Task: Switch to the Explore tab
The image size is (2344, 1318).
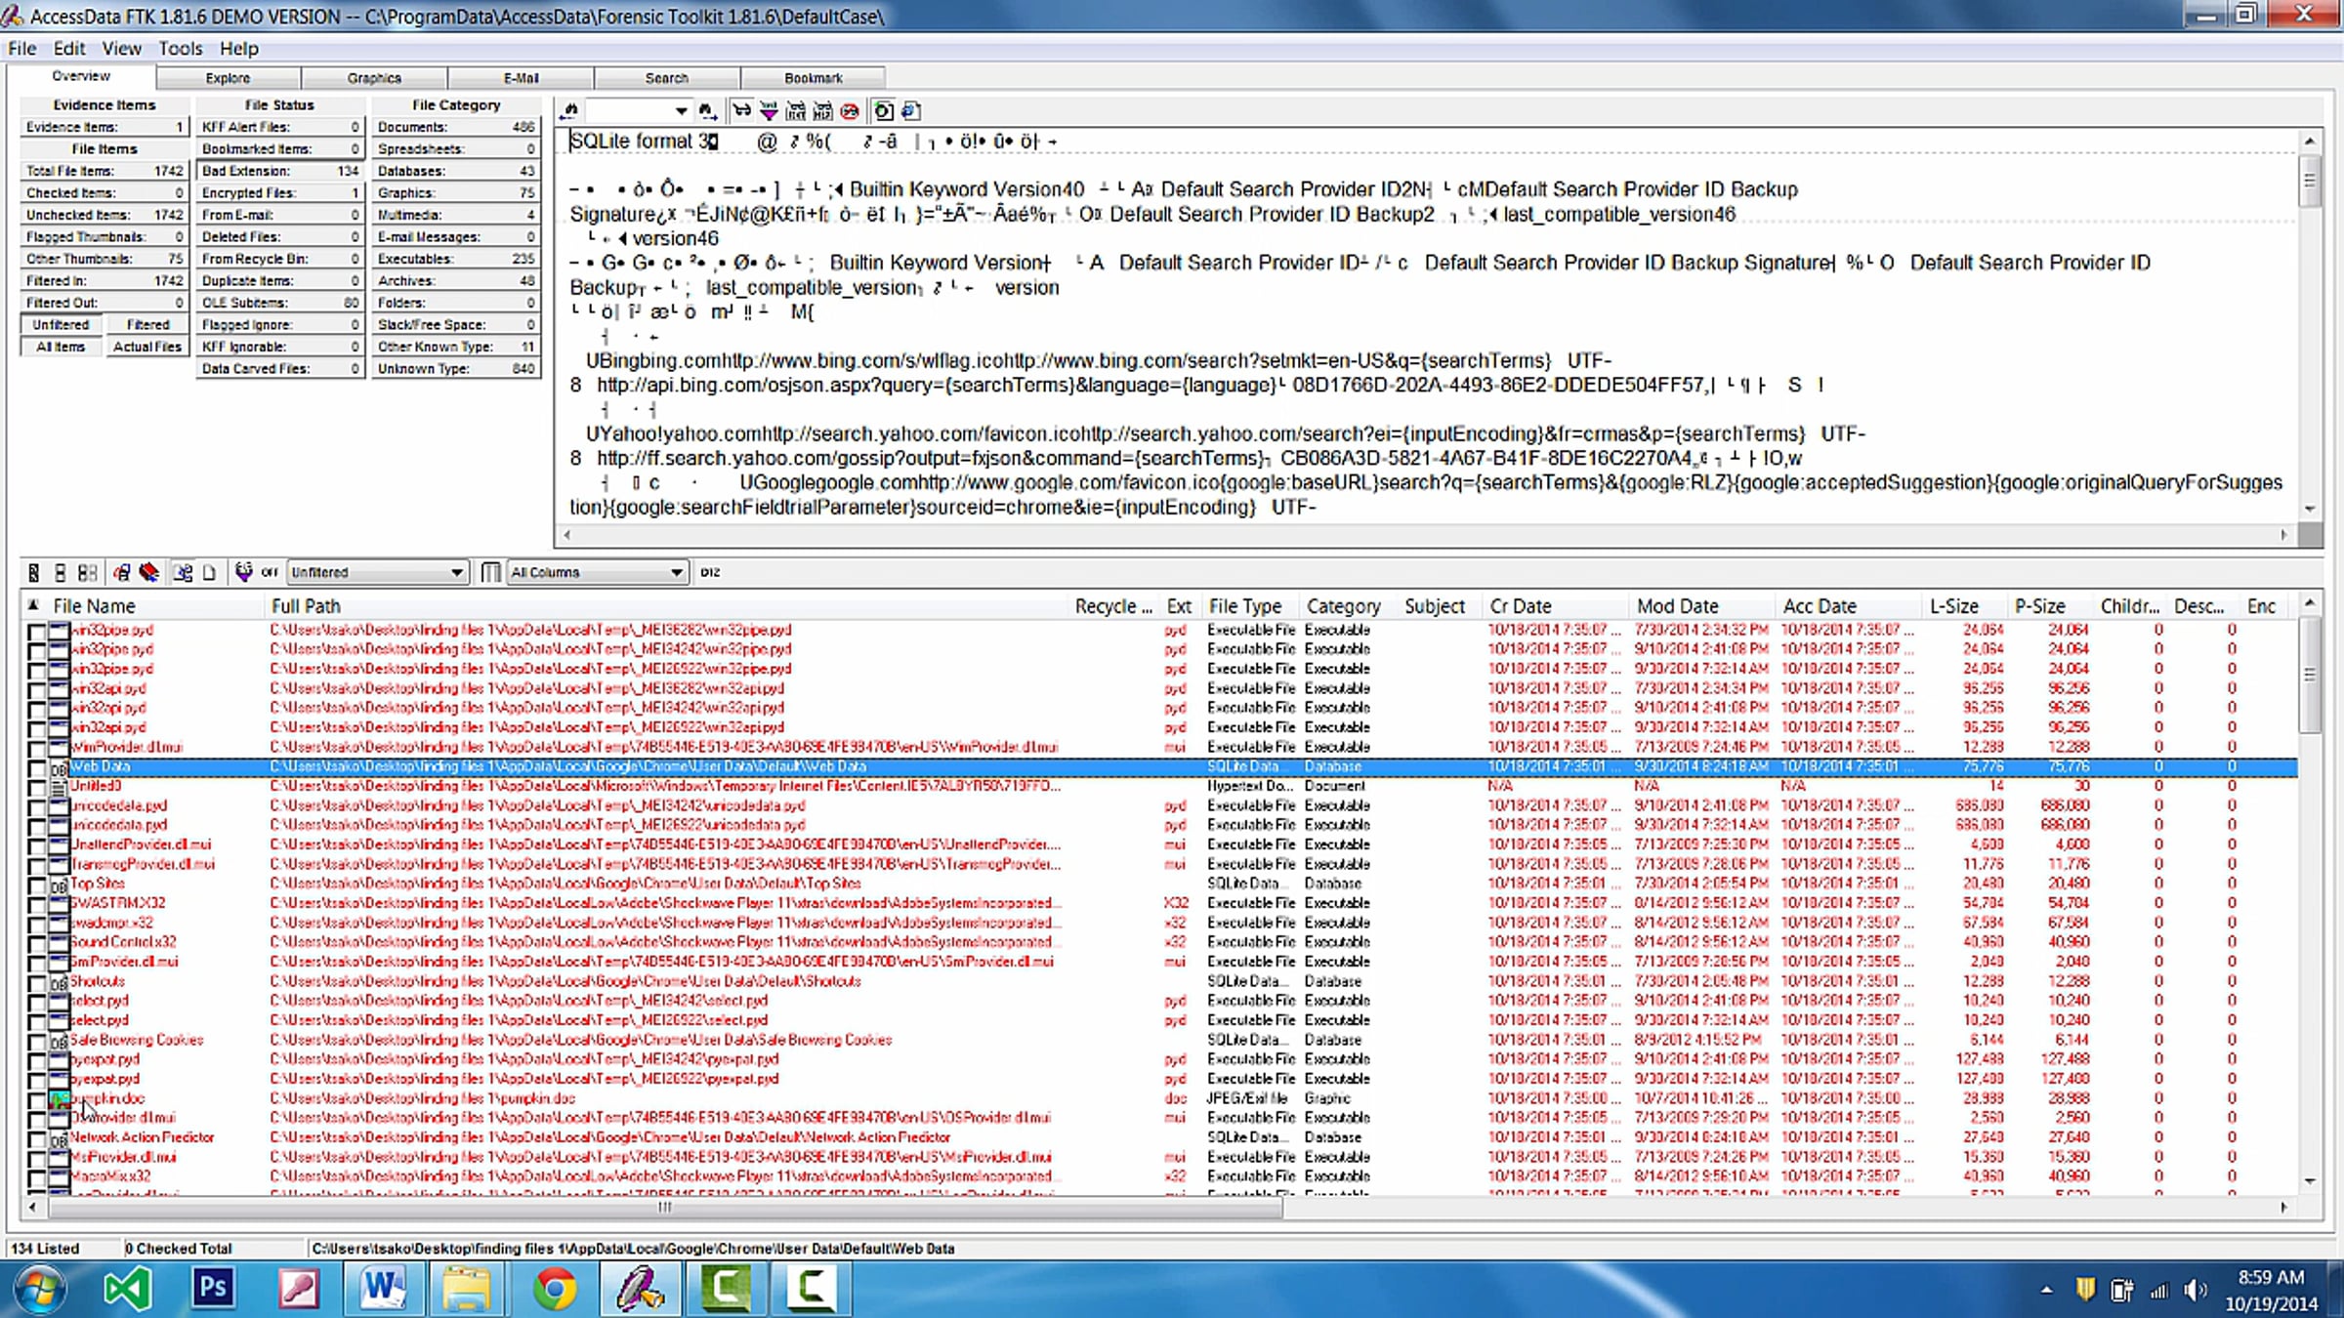Action: pyautogui.click(x=228, y=78)
